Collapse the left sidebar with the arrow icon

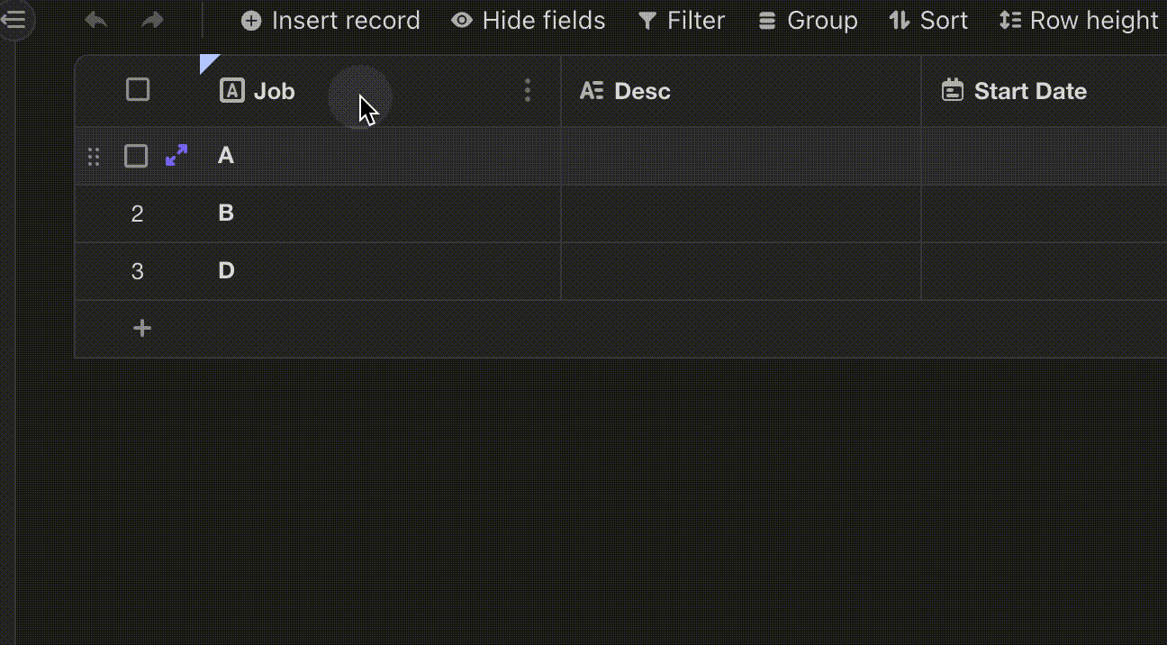[x=14, y=21]
